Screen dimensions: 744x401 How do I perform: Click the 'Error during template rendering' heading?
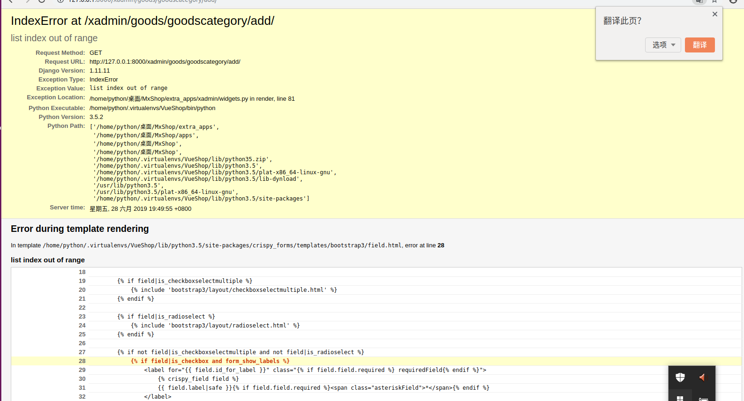(80, 229)
